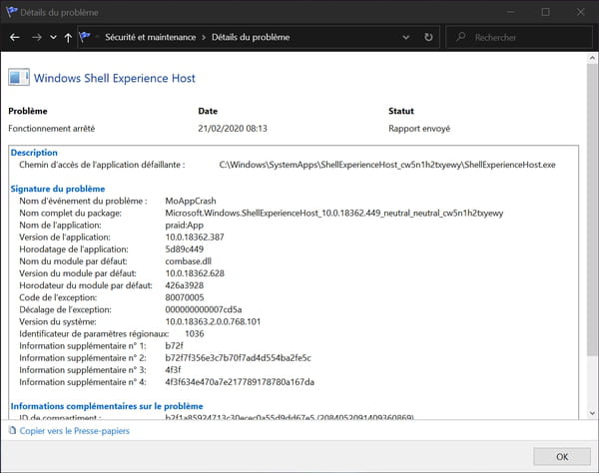Click additional info value 'b72f7f356e3c7b70f7ad4d554ba2fe5c'
Viewport: 599px width, 473px height.
[238, 358]
